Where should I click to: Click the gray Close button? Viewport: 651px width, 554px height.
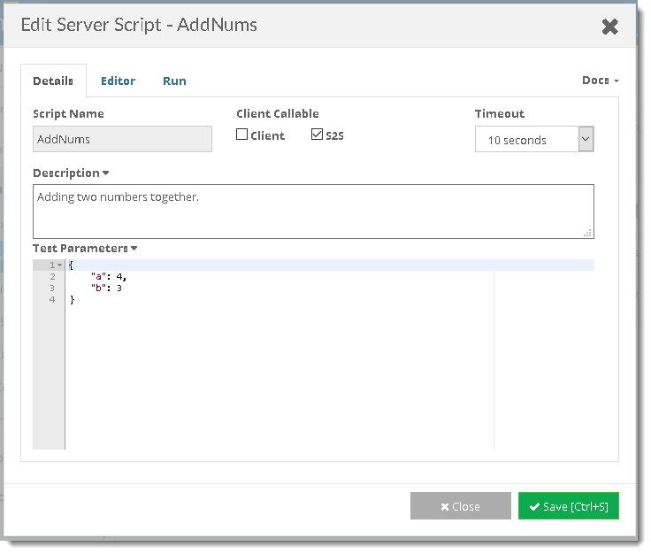click(x=460, y=506)
